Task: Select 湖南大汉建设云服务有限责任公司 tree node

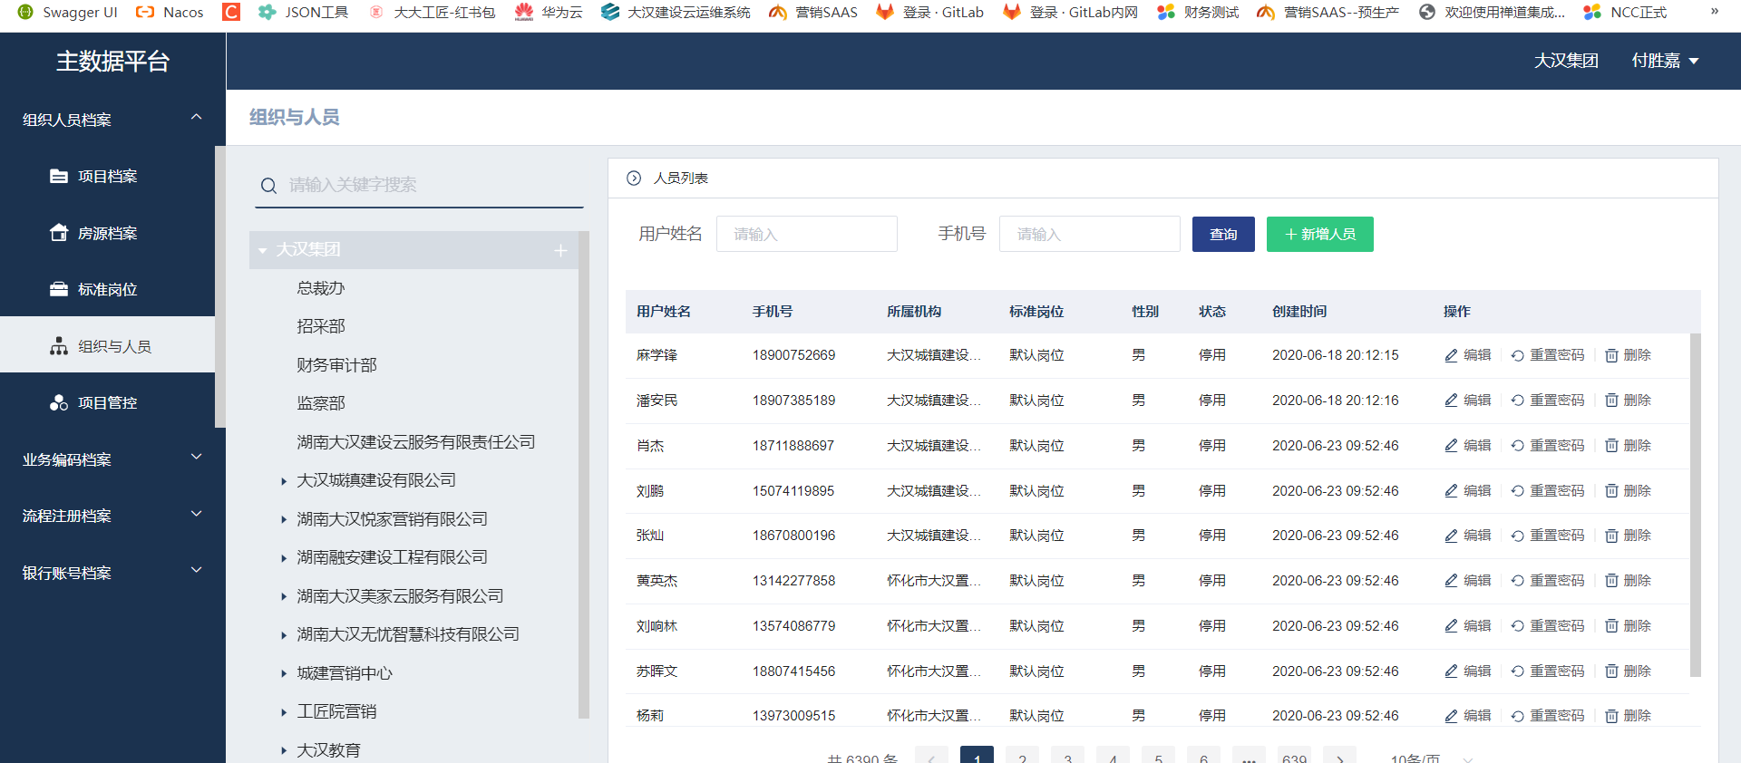Action: click(415, 442)
